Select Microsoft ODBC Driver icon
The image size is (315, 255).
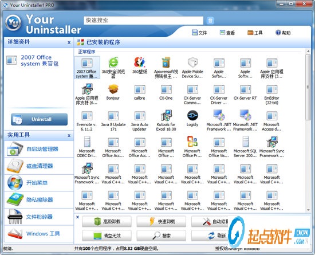(87, 142)
